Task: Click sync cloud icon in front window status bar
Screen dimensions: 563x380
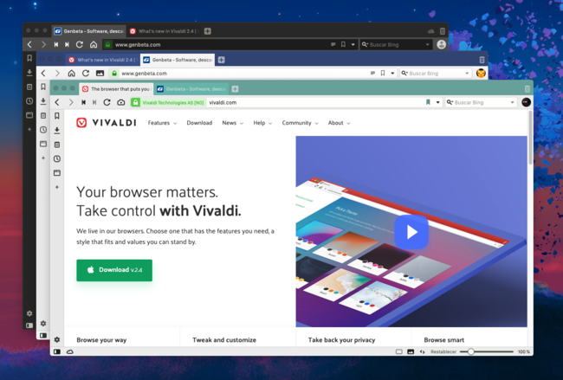Action: (70, 351)
